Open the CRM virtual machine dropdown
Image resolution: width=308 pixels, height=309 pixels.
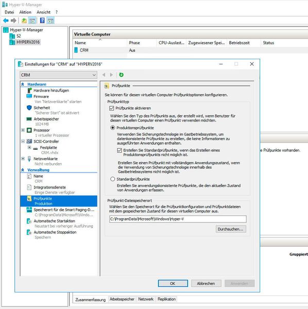[58, 75]
